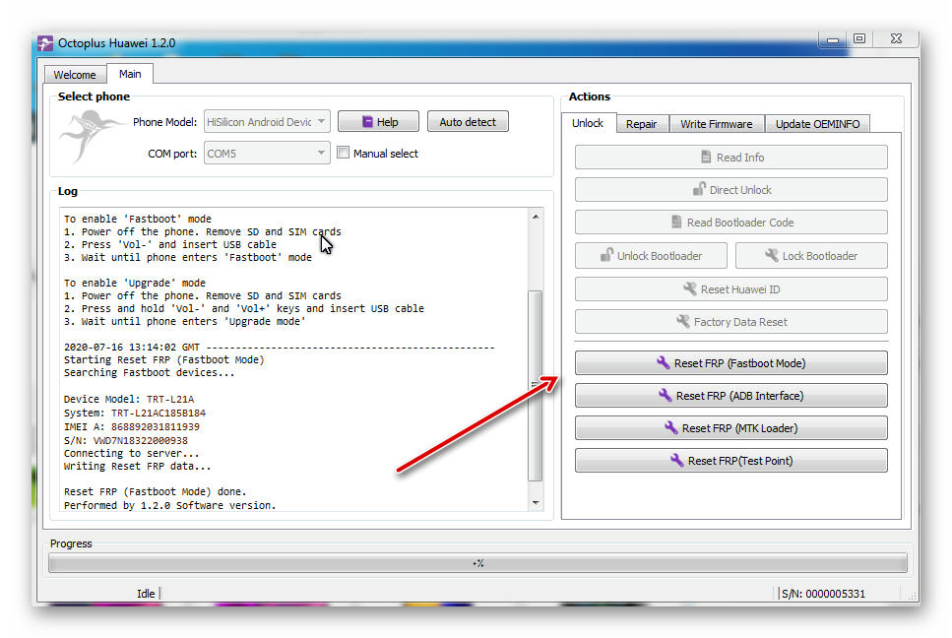Click the wrench icon on Reset FRP (ADB Interface)
The image size is (952, 638).
(x=665, y=395)
